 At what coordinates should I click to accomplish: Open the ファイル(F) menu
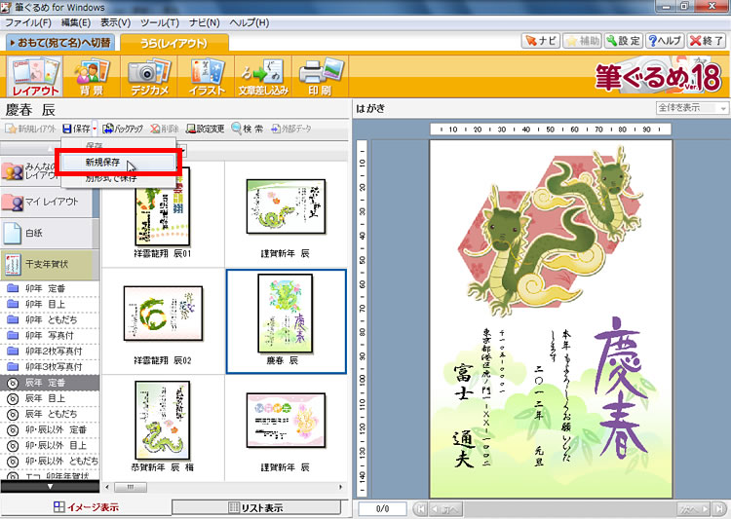pyautogui.click(x=28, y=22)
